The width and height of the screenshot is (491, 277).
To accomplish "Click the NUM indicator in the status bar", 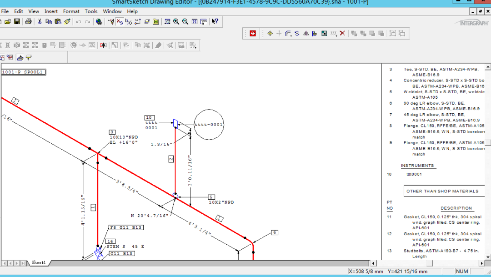I will click(x=462, y=272).
